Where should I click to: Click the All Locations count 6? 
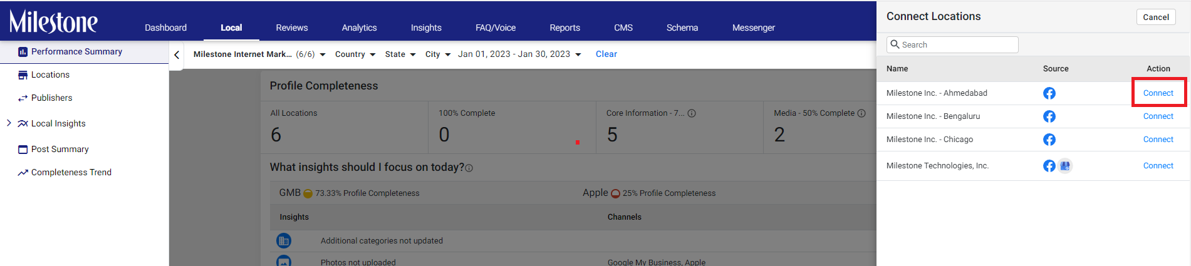point(276,135)
